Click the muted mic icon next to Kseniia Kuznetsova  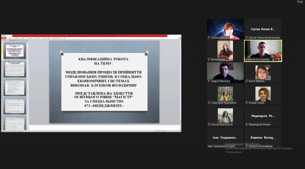coord(209,124)
